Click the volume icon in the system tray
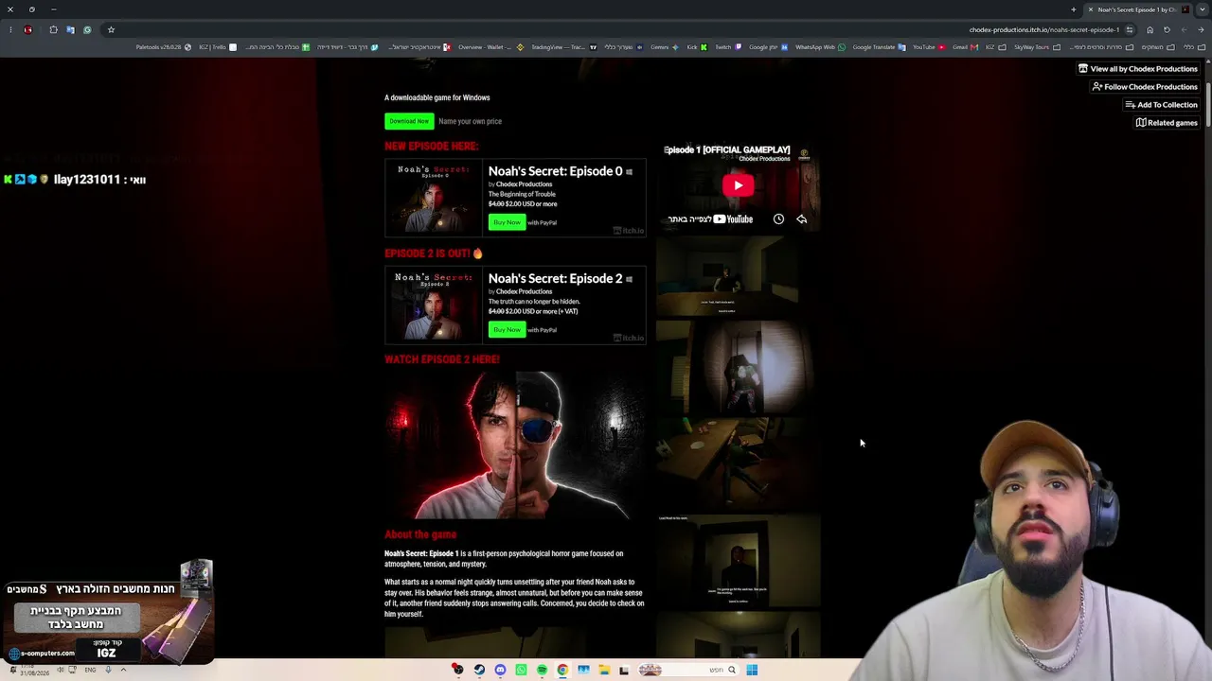Screen dimensions: 1212x681 pyautogui.click(x=61, y=670)
